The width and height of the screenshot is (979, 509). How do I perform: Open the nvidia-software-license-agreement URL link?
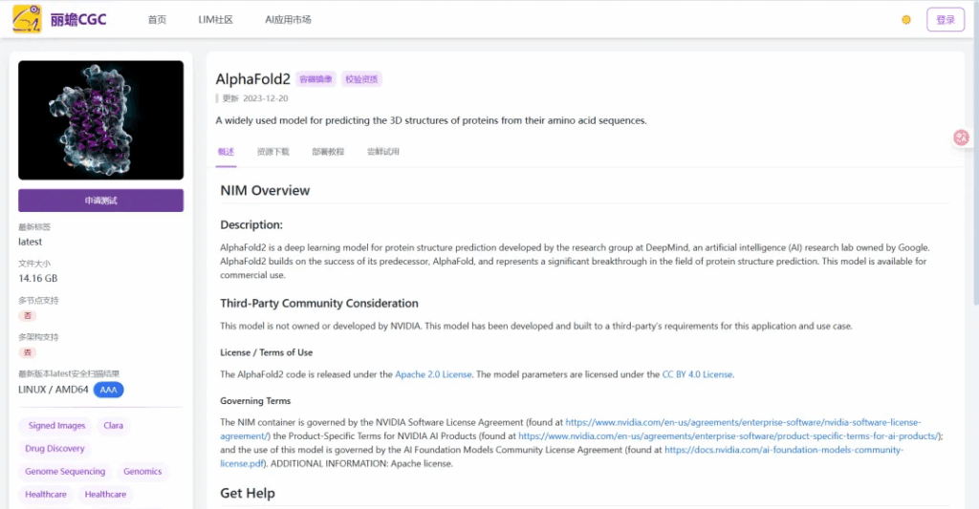743,422
